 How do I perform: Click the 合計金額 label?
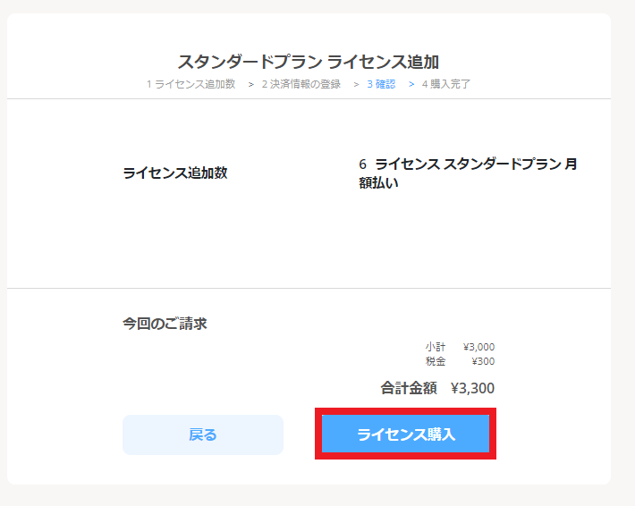[409, 388]
